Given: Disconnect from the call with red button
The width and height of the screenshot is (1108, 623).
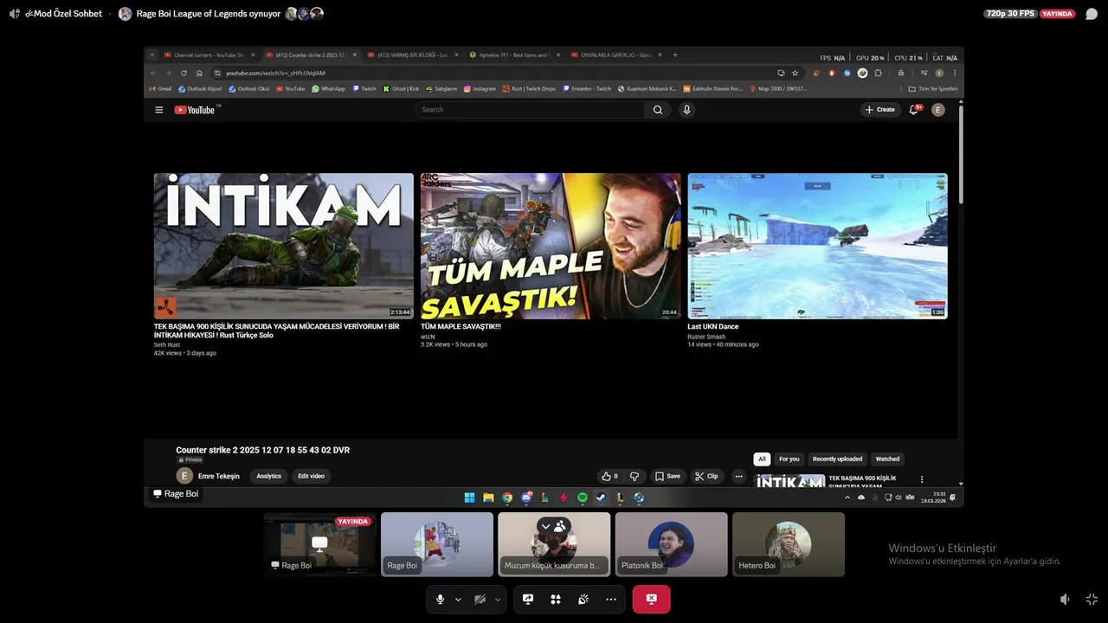Looking at the screenshot, I should 651,599.
